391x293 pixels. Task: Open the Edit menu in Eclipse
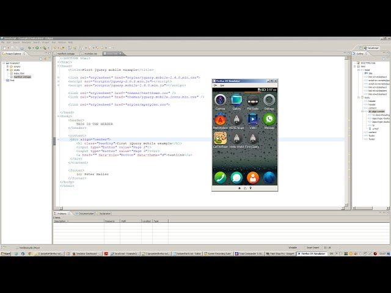(x=8, y=43)
